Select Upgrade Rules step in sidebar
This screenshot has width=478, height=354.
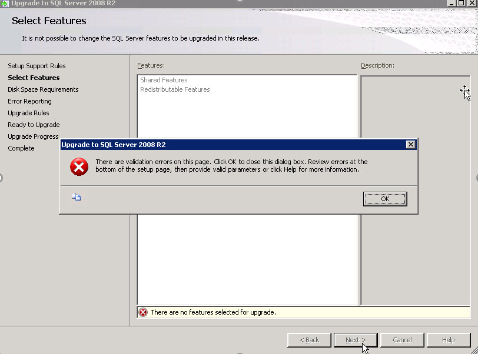(28, 113)
